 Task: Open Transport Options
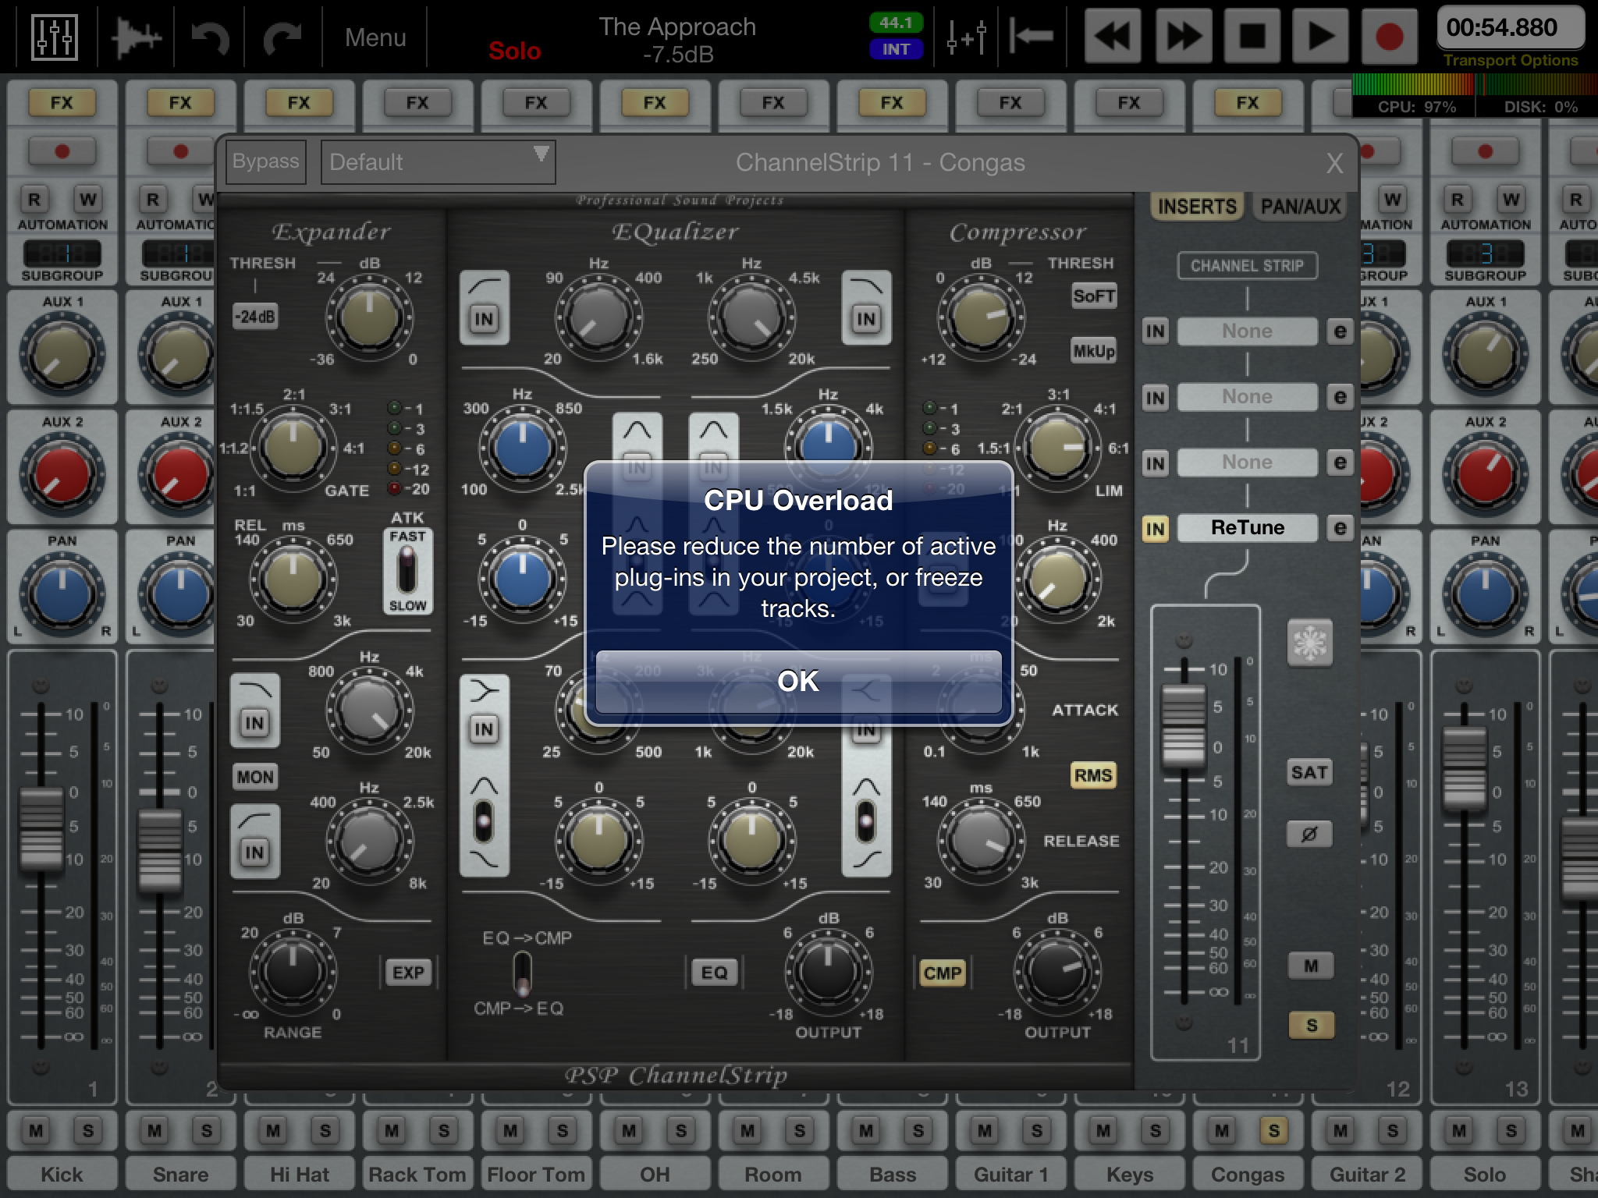(x=1511, y=60)
